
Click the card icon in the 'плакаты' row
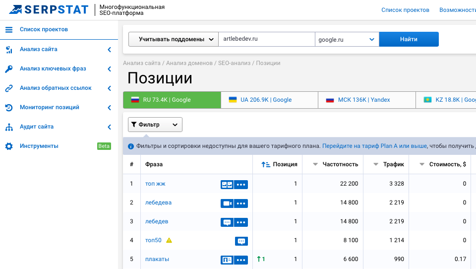click(227, 260)
